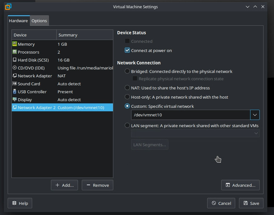Open the Hardware tab
The image size is (274, 215).
click(x=18, y=21)
